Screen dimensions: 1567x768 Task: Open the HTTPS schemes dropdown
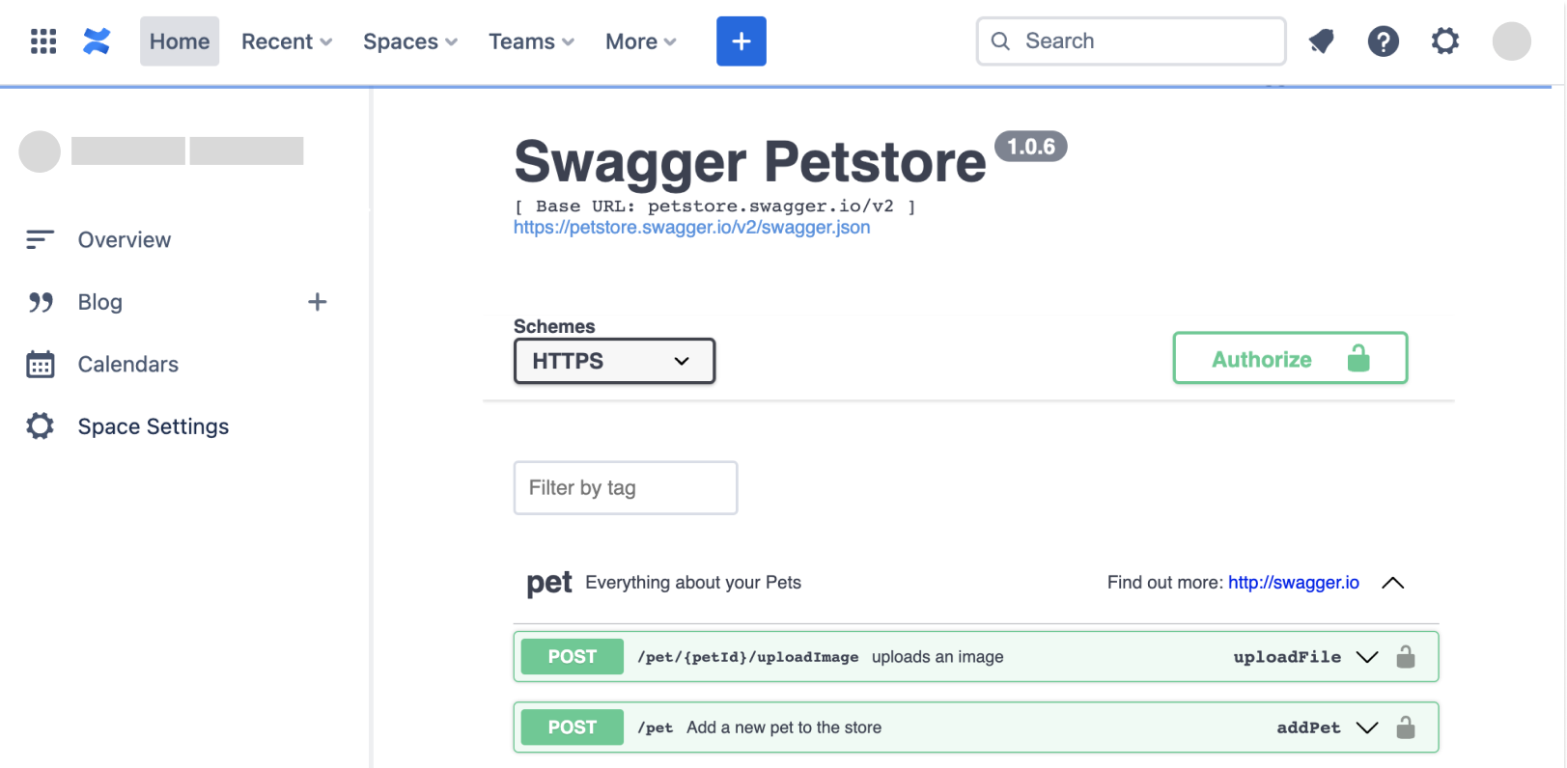point(614,361)
